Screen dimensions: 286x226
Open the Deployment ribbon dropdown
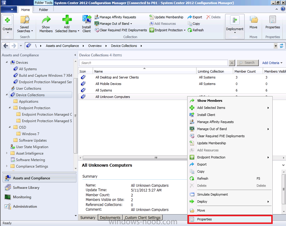pos(235,26)
